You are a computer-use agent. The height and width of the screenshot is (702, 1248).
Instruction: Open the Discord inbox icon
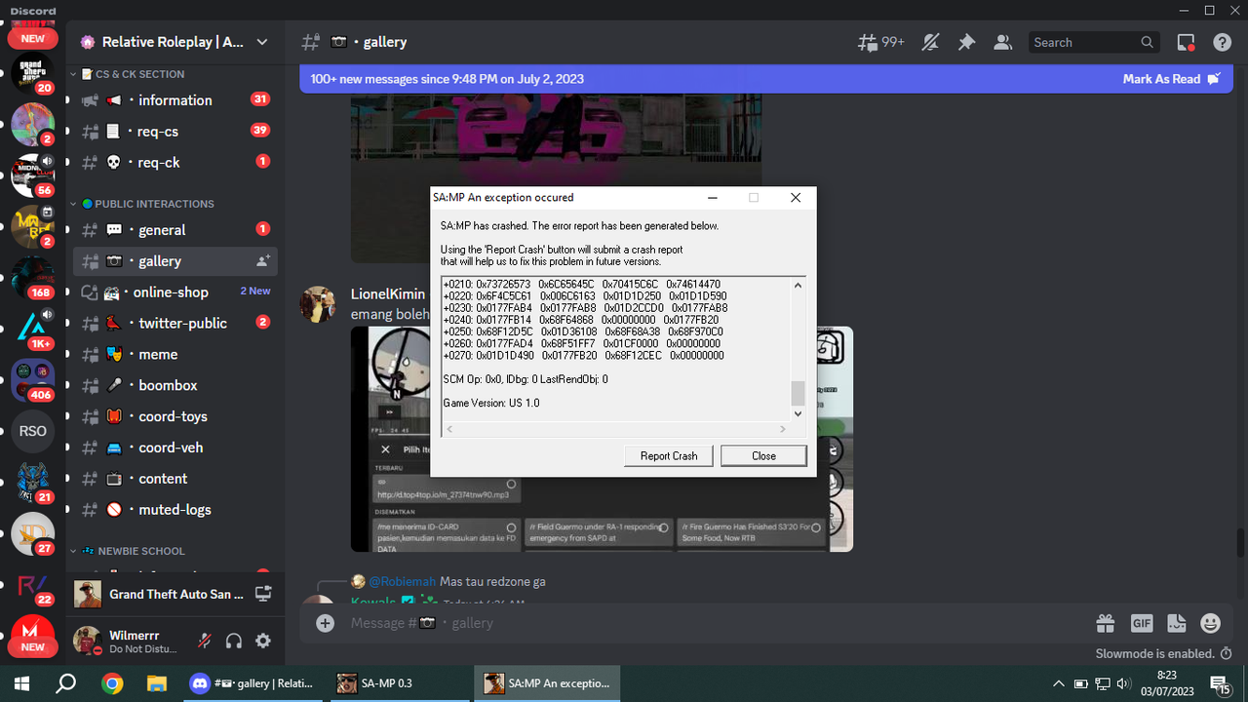(x=1186, y=42)
